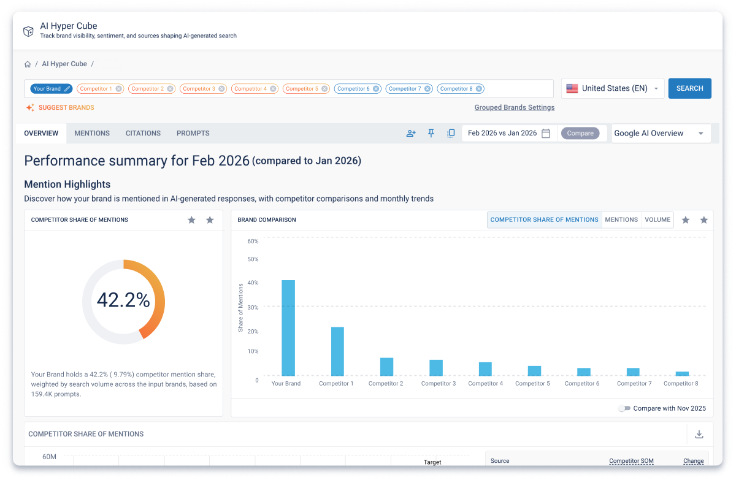The image size is (736, 480).
Task: Toggle the Compare pill button
Action: pyautogui.click(x=580, y=133)
